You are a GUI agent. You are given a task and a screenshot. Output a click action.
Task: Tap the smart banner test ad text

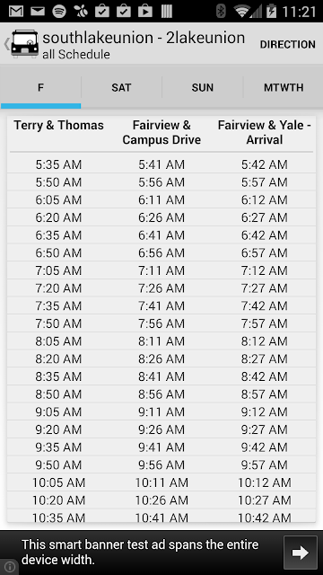[140, 553]
